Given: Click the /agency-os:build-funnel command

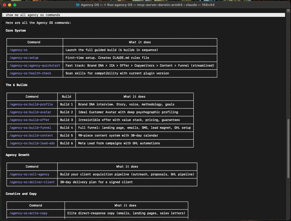Looking at the screenshot, I should pos(30,127).
